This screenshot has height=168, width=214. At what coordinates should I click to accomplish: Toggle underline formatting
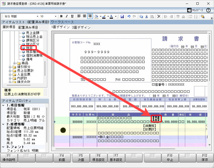click(72, 16)
